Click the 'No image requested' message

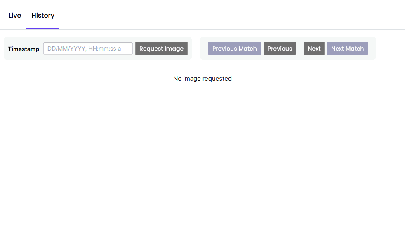coord(202,79)
